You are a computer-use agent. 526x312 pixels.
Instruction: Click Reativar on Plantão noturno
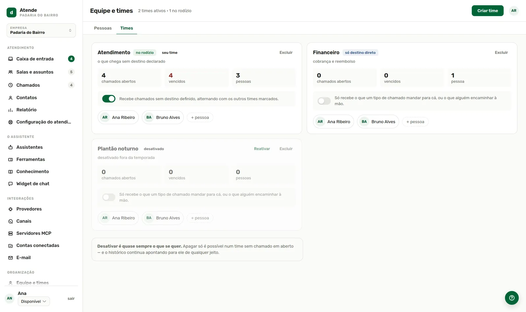coord(262,149)
